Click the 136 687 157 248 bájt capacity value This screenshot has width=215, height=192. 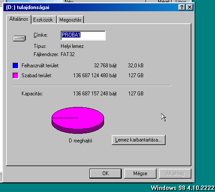[x=95, y=94]
